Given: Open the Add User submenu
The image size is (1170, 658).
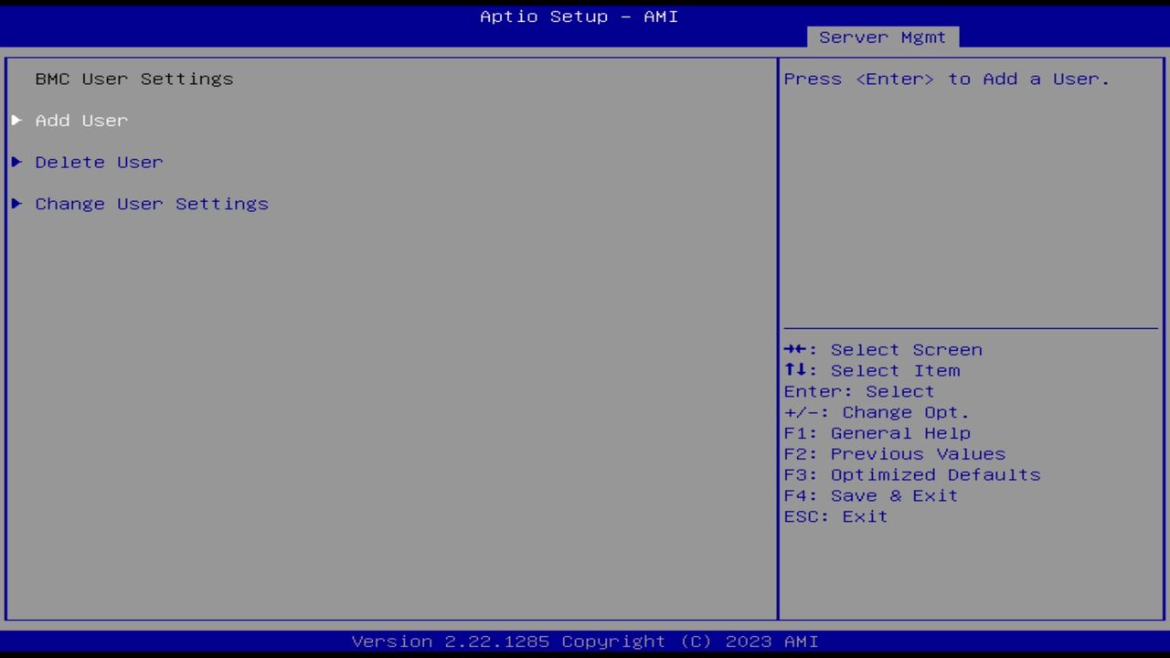Looking at the screenshot, I should pyautogui.click(x=81, y=121).
